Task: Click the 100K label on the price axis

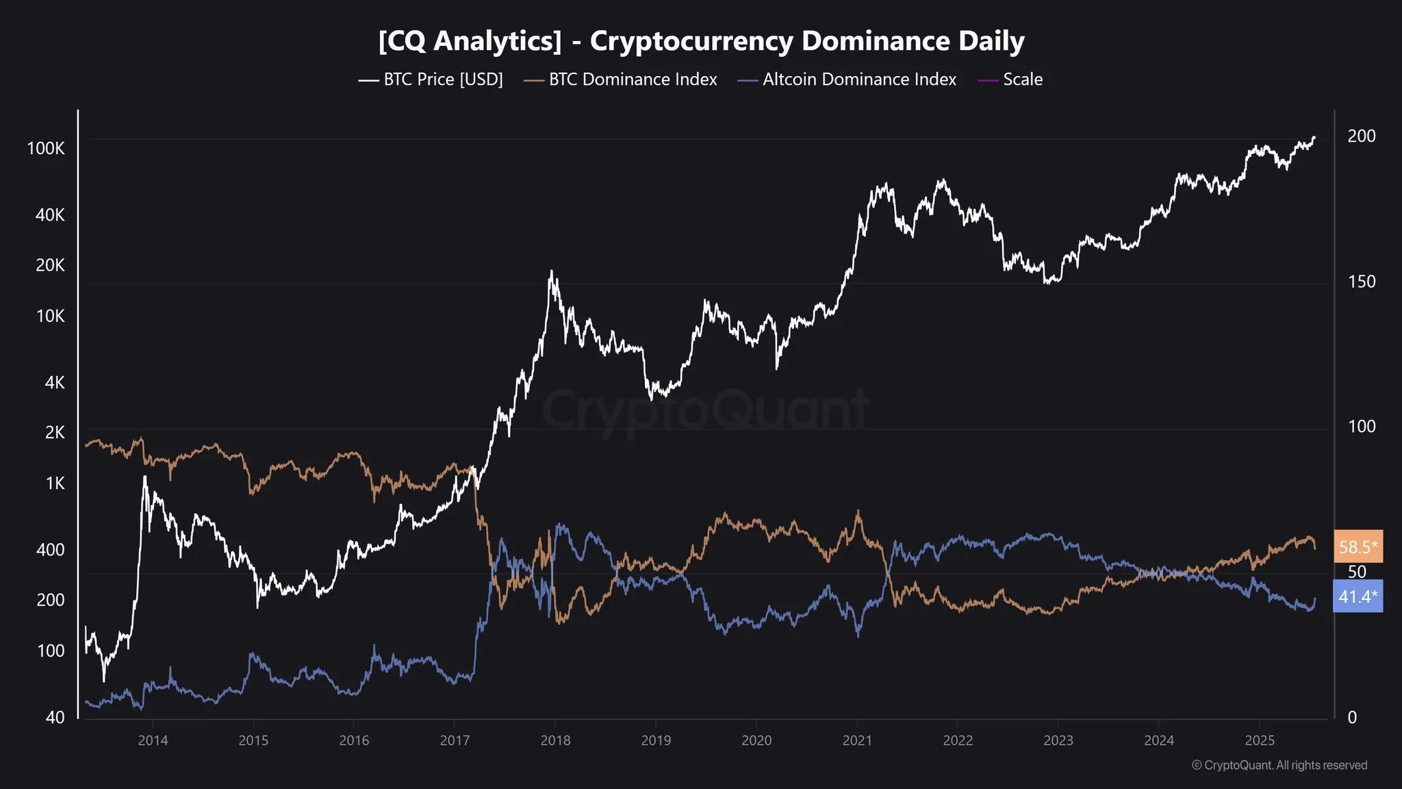Action: pyautogui.click(x=46, y=149)
